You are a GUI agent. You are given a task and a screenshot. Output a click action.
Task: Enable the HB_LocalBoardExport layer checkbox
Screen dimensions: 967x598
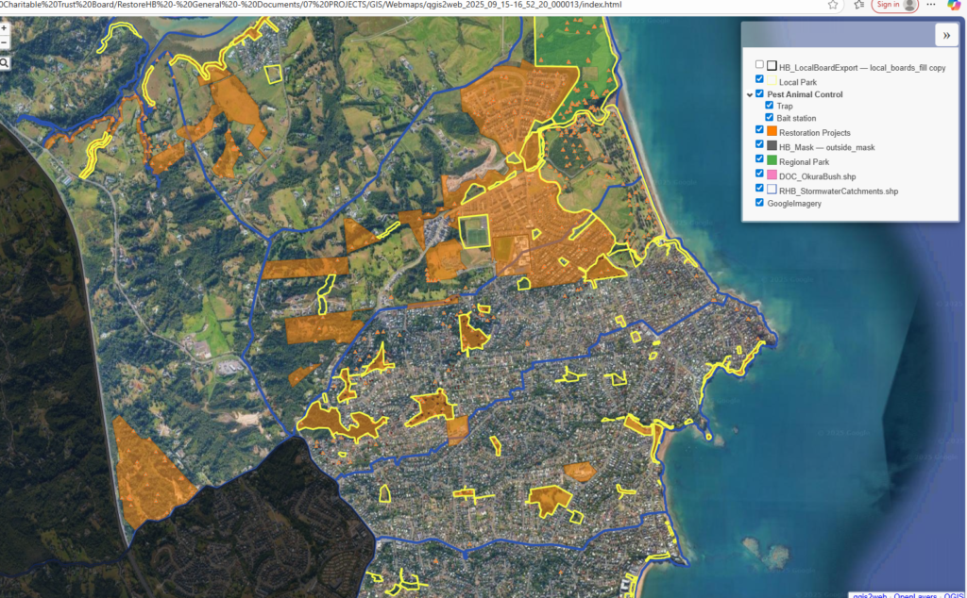[x=759, y=66]
